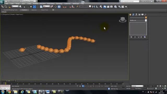Activate the highlighted Select and Move tool
This screenshot has height=94, width=167.
pyautogui.click(x=34, y=7)
